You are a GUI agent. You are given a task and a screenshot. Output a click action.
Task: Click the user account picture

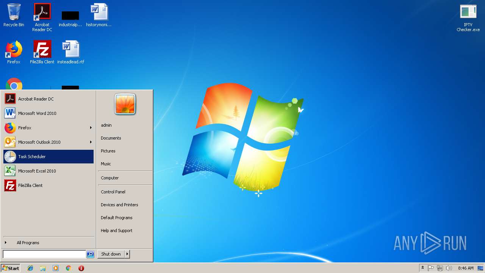click(x=125, y=104)
